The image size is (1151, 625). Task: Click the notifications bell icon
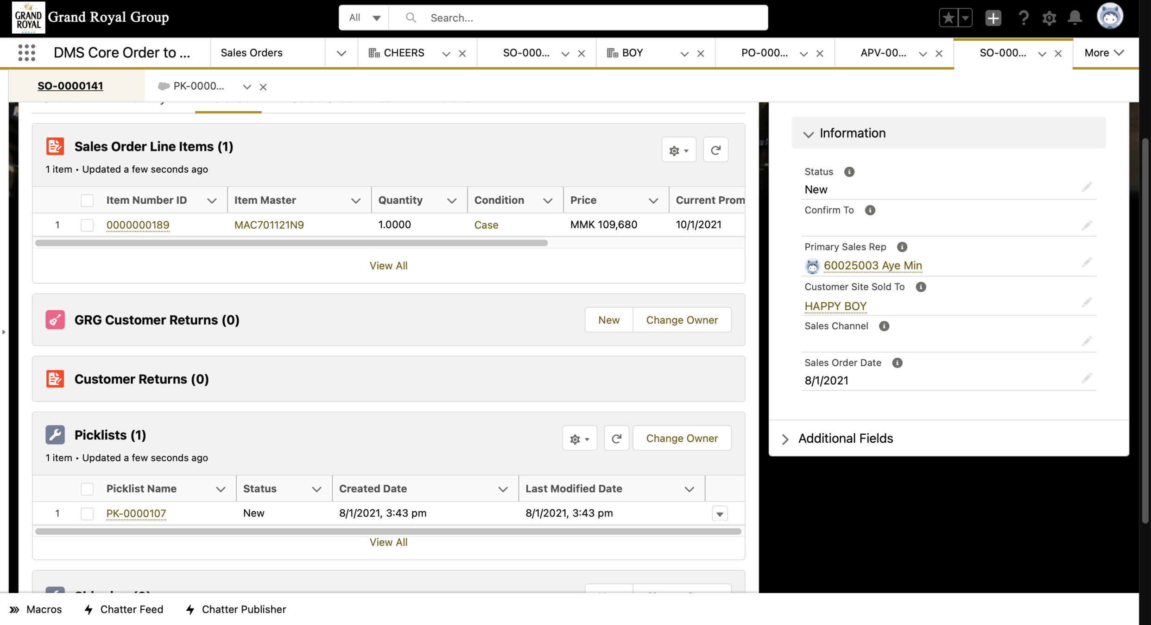1075,18
